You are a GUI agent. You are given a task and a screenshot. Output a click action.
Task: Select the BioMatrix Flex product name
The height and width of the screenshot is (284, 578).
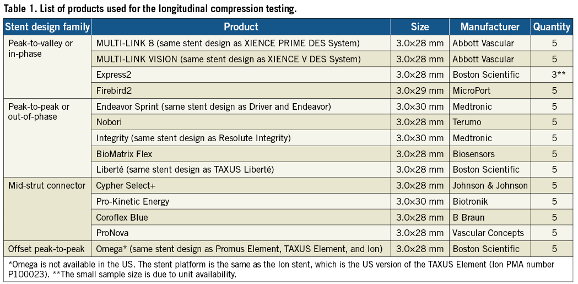124,154
